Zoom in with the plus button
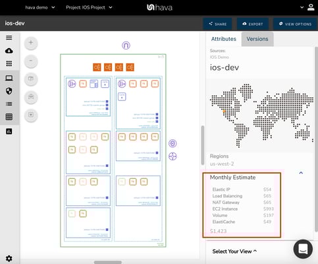This screenshot has width=318, height=264. [31, 43]
